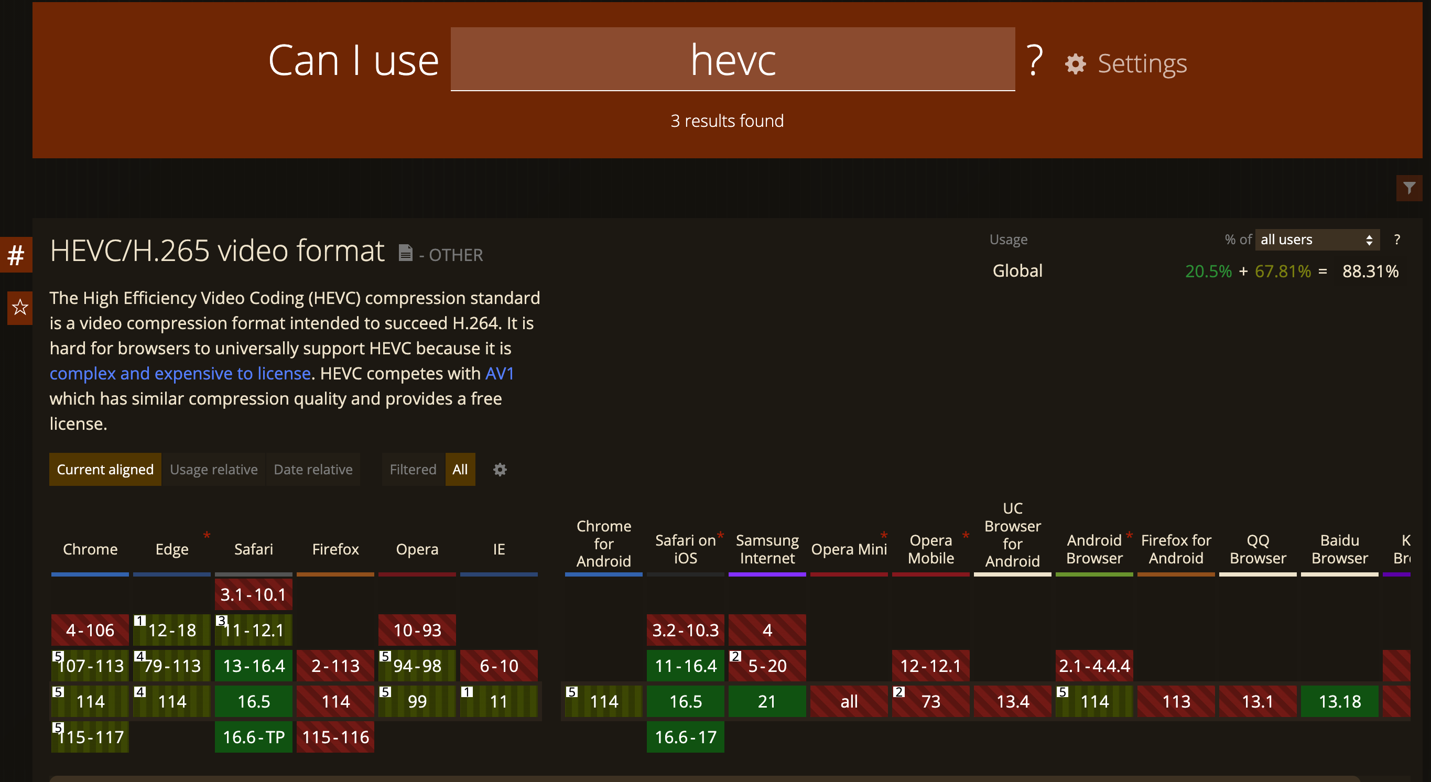Click IE 11 support cell

499,701
